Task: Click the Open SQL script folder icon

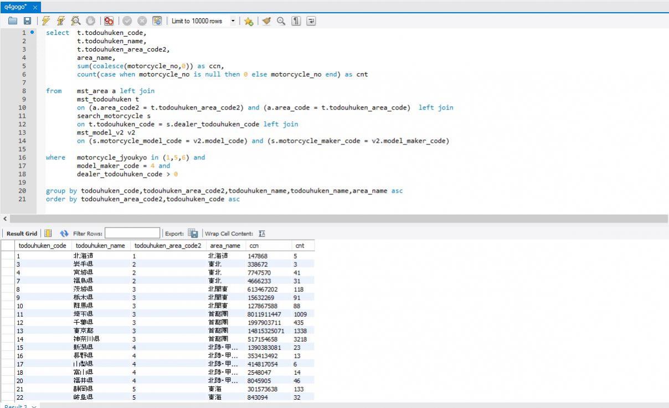Action: coord(13,21)
